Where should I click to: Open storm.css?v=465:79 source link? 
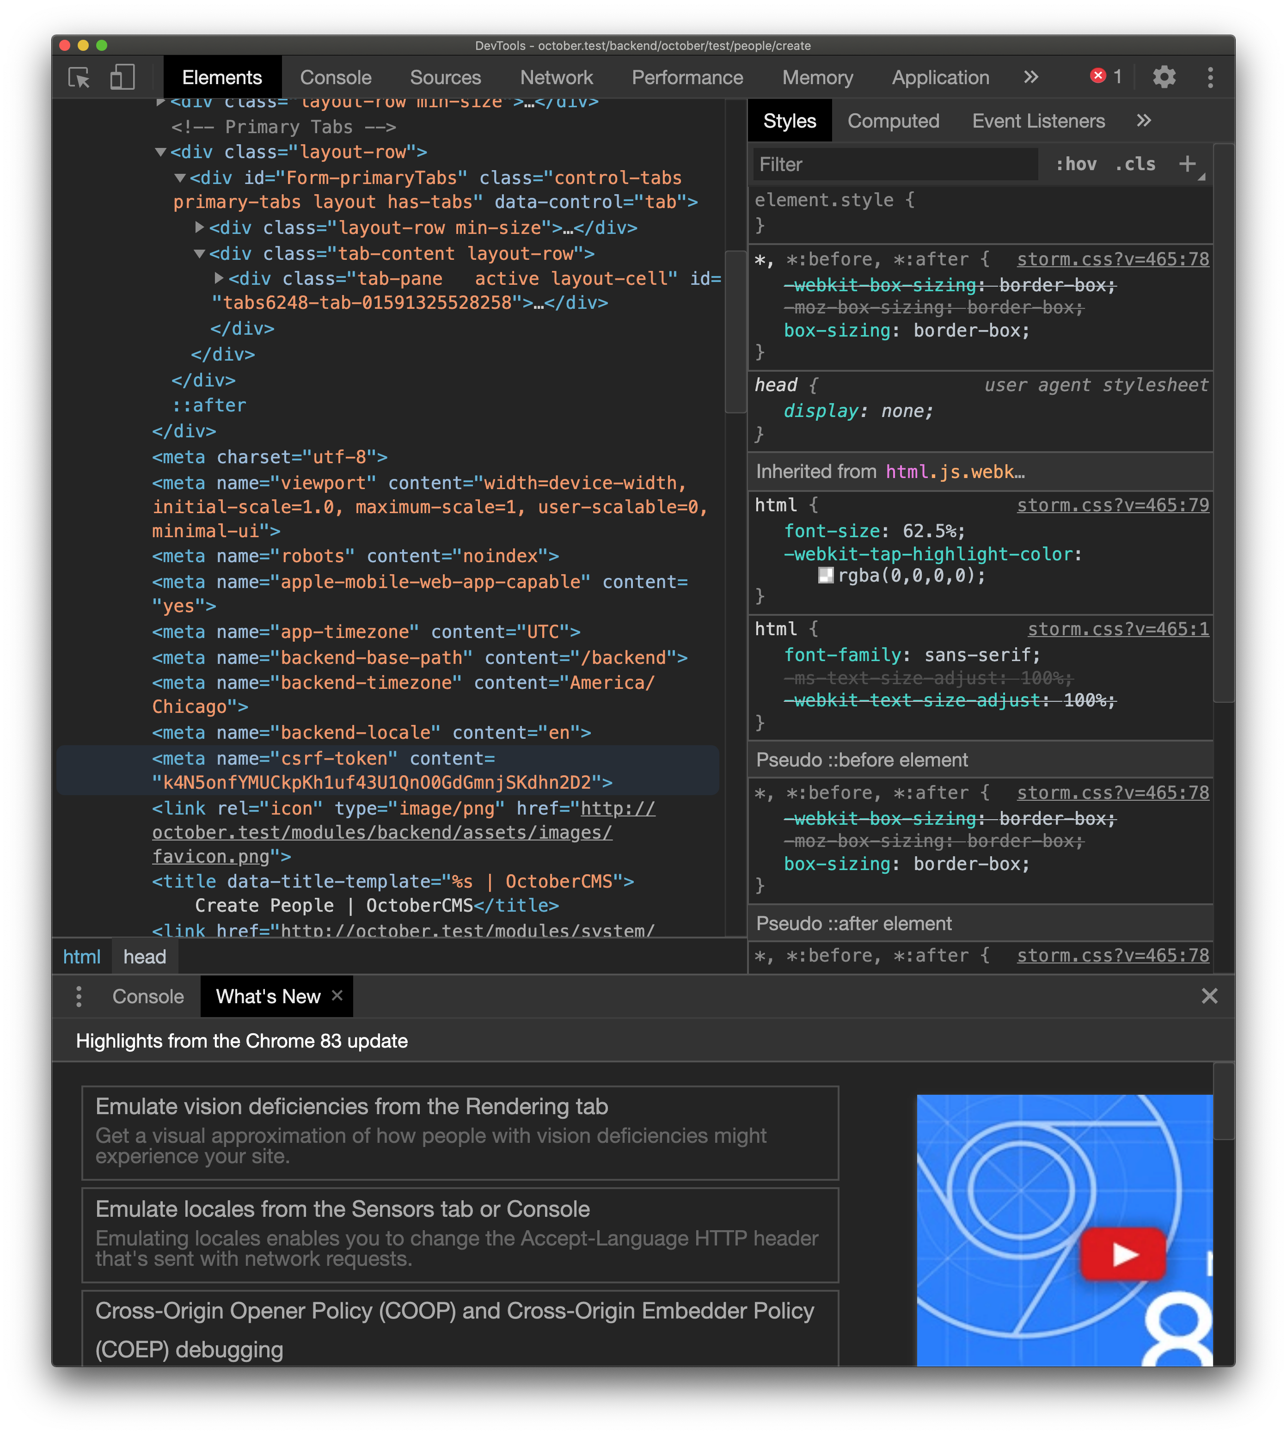1112,505
